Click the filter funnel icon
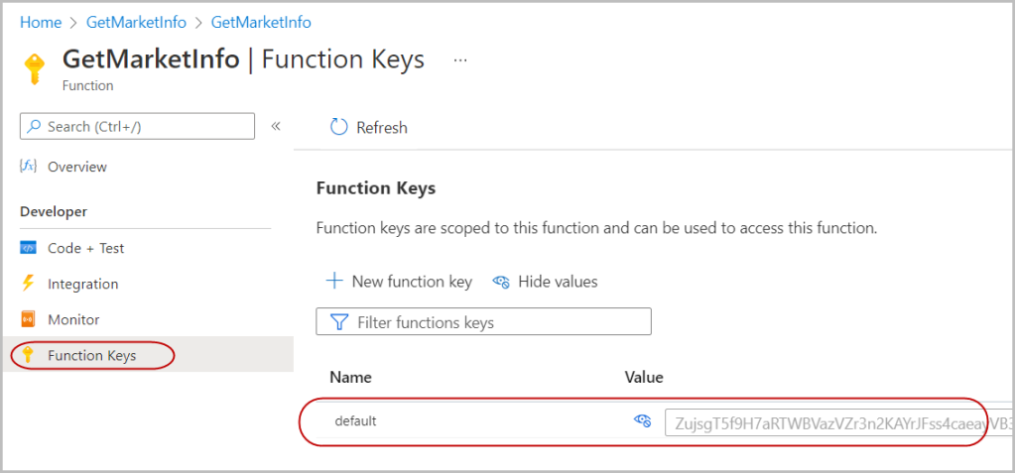This screenshot has width=1015, height=473. (338, 322)
